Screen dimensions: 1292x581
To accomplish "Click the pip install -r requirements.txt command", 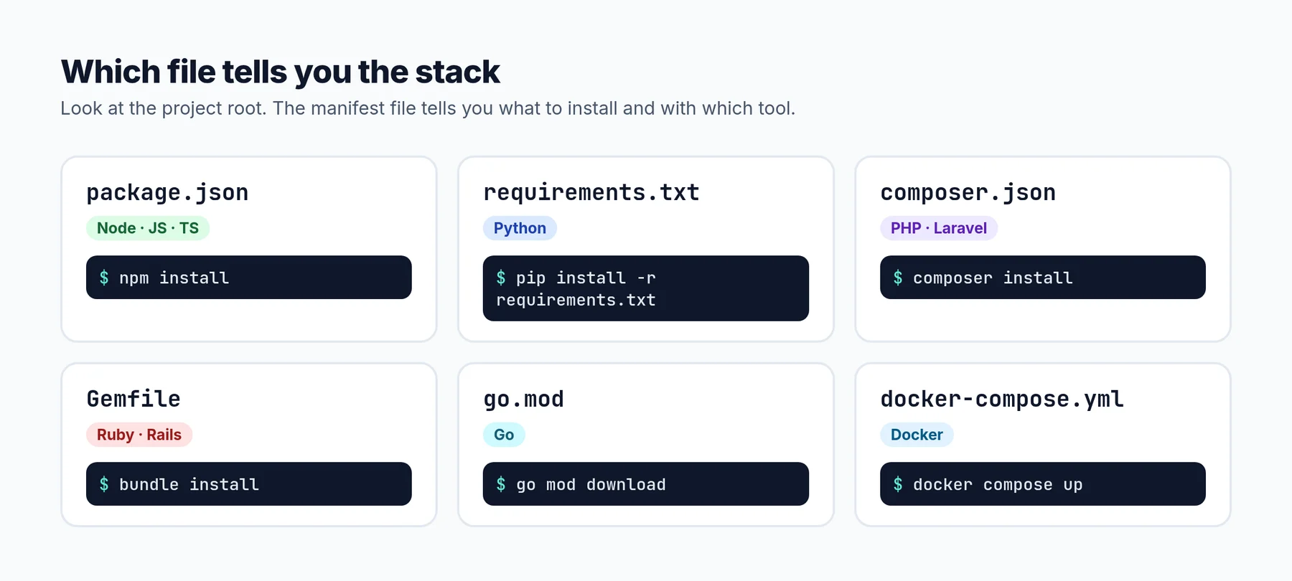I will click(x=646, y=288).
